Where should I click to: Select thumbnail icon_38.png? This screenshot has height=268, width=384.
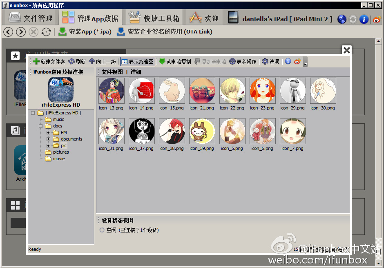[172, 131]
